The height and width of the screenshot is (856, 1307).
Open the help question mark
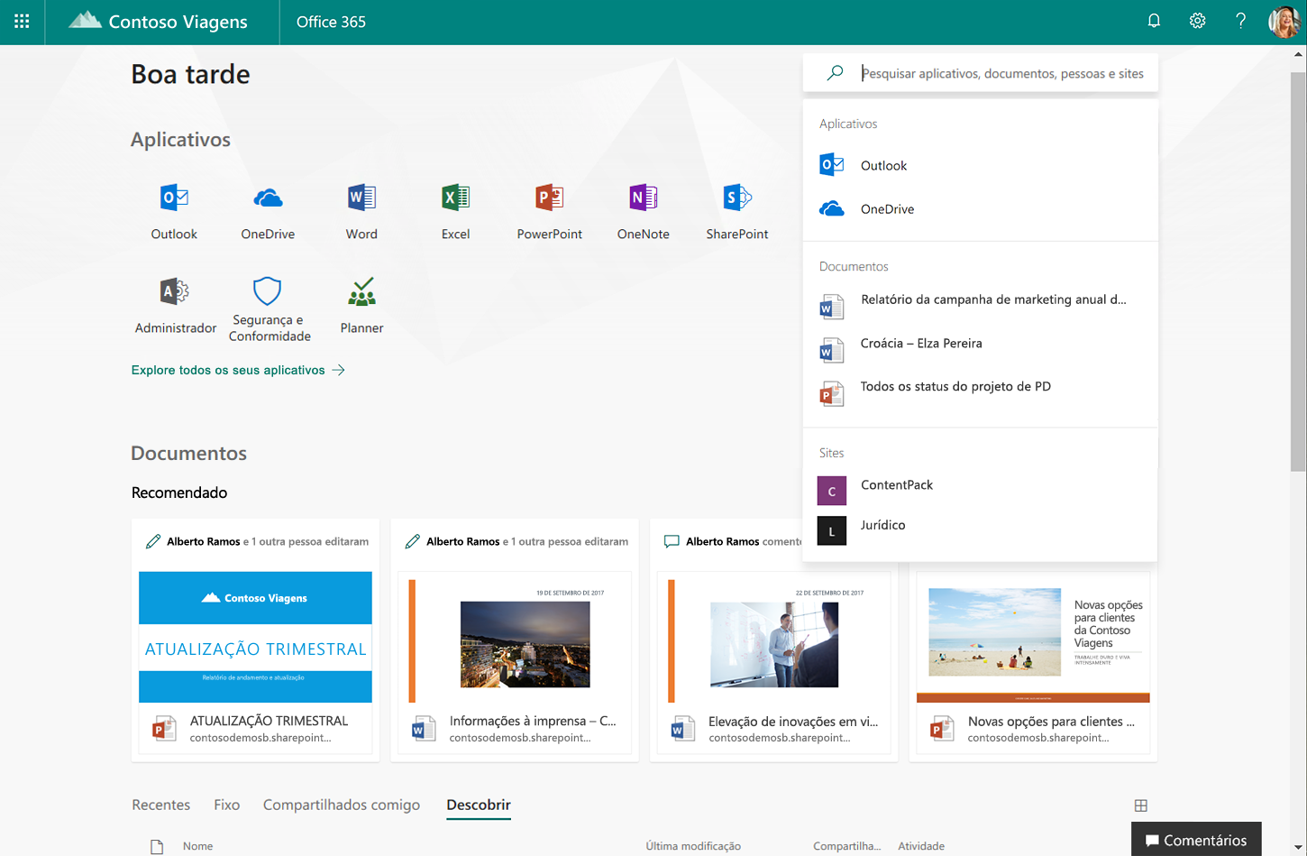pos(1240,21)
